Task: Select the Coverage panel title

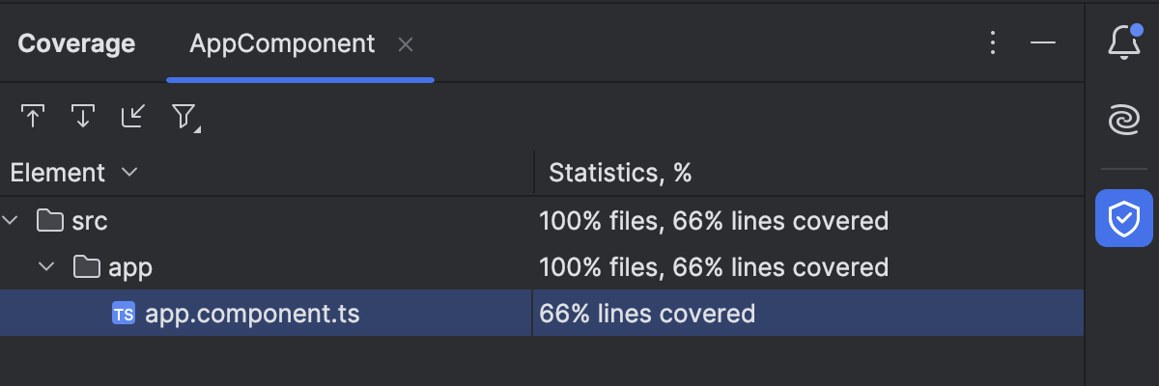Action: [76, 44]
